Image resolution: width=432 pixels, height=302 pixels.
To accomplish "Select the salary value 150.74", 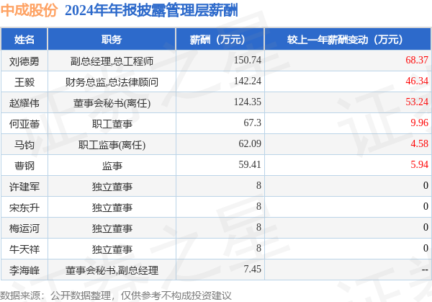I will [x=248, y=60].
